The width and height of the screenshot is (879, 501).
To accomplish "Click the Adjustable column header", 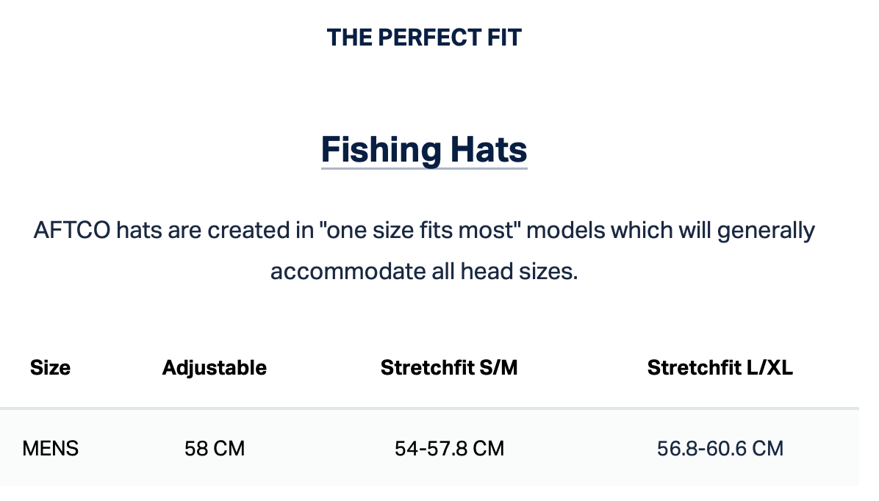I will [x=214, y=368].
